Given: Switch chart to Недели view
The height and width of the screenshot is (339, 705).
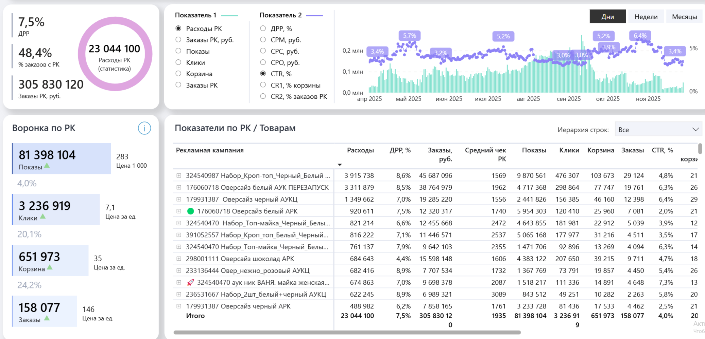Looking at the screenshot, I should click(646, 17).
